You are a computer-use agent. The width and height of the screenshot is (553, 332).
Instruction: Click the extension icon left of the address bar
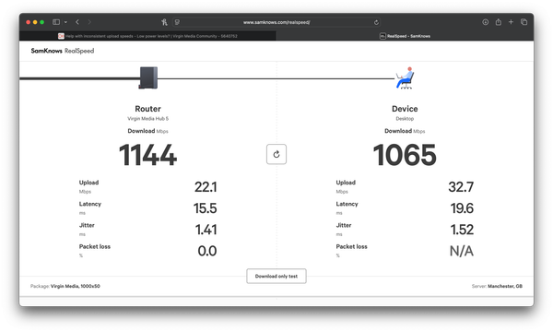click(x=164, y=22)
